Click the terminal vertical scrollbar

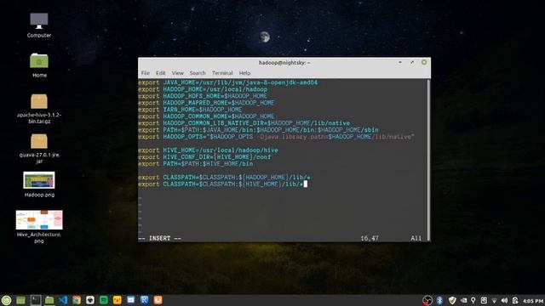pyautogui.click(x=428, y=160)
